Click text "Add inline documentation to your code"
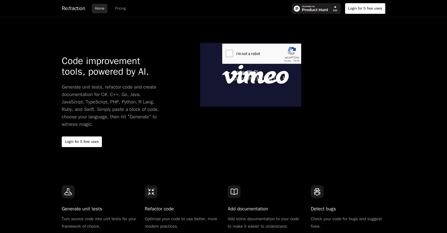 point(263,219)
